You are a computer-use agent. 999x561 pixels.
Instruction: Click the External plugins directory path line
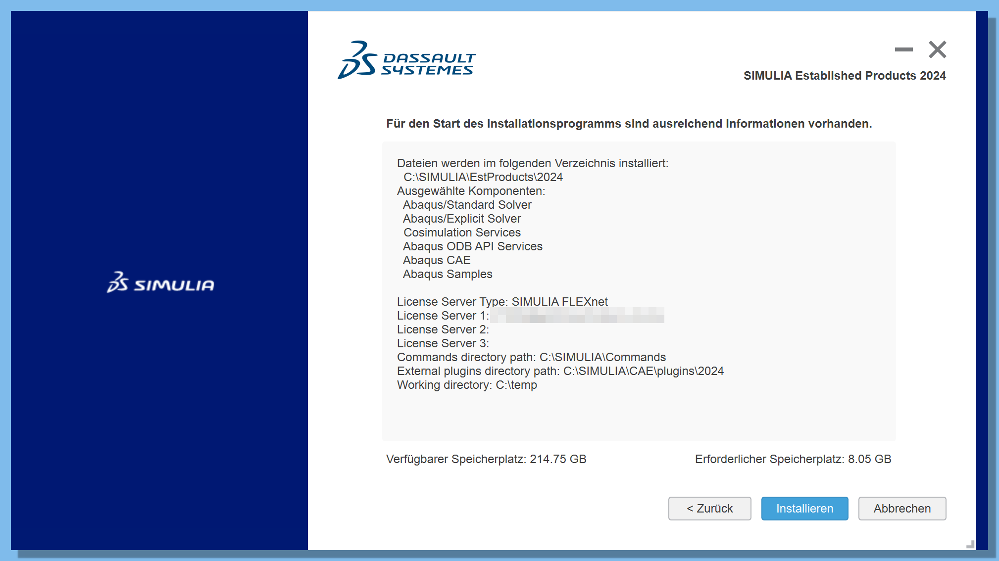click(x=560, y=371)
